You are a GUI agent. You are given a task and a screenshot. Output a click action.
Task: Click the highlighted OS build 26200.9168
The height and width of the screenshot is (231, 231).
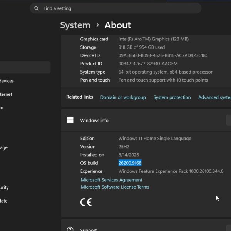tap(130, 163)
